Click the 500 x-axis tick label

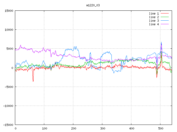point(160,128)
